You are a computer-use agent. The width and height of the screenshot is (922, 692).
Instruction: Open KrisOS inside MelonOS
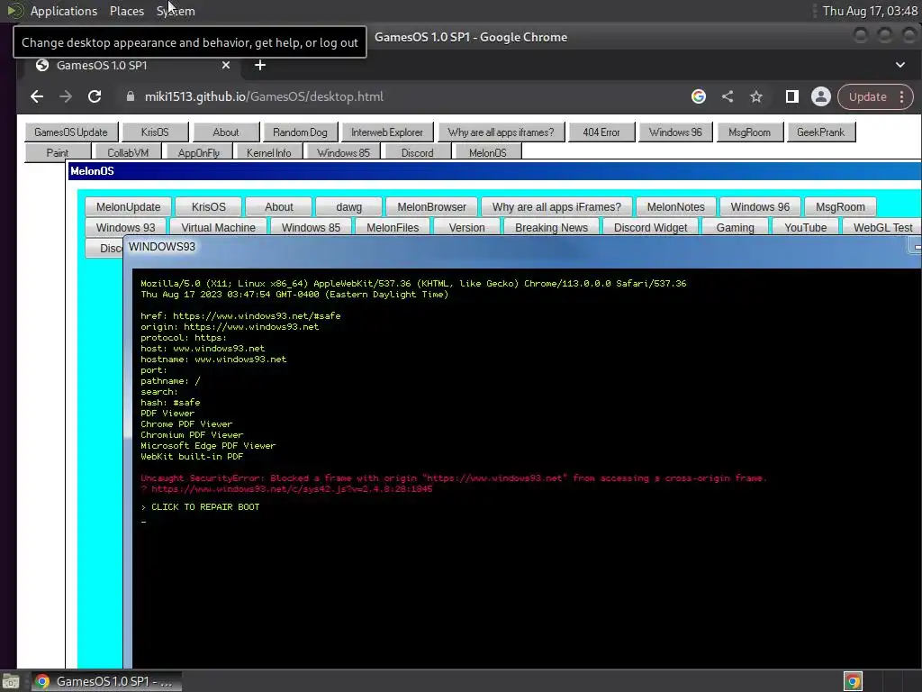point(209,207)
